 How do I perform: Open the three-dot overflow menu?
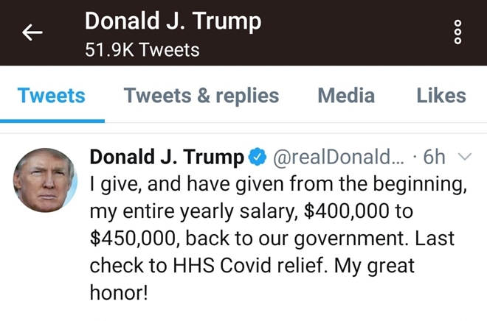click(457, 32)
